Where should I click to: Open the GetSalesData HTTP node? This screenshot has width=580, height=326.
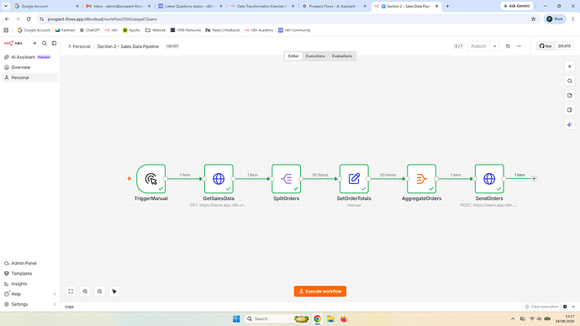(x=219, y=179)
